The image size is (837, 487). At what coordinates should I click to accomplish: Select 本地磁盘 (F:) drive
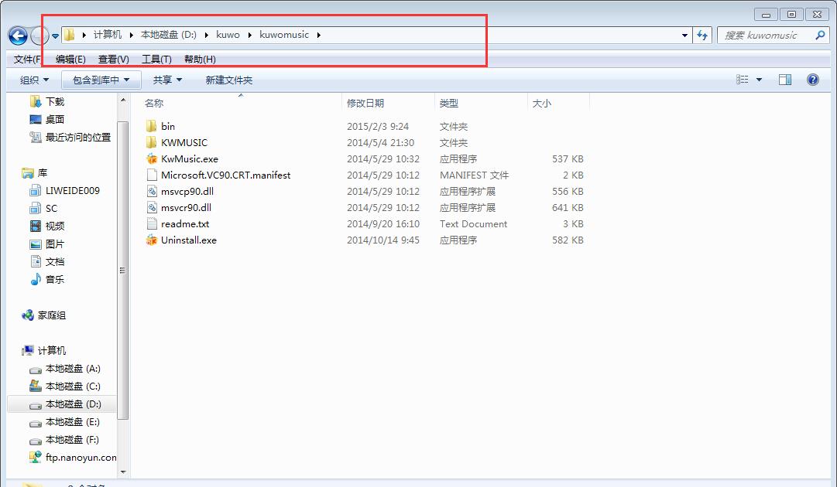pyautogui.click(x=72, y=440)
